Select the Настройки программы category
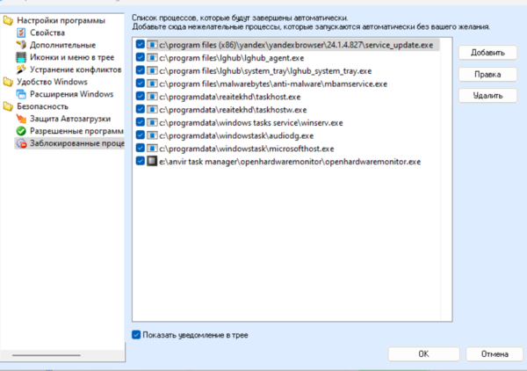527x371 pixels. 61,20
